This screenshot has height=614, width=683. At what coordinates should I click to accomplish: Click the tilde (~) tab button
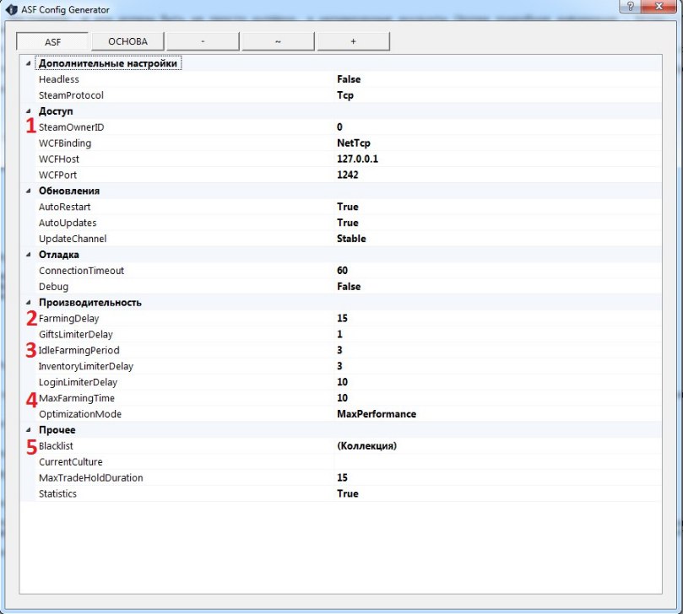[278, 41]
